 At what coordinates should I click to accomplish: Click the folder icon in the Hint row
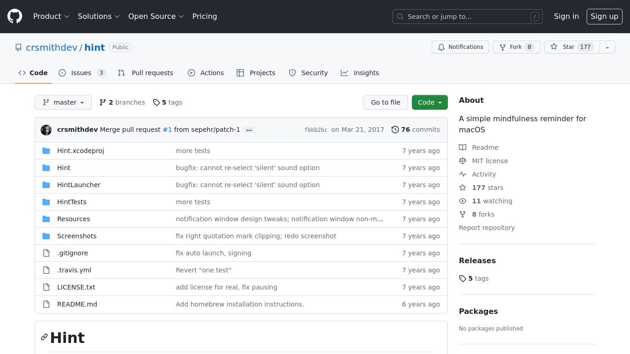tap(46, 168)
